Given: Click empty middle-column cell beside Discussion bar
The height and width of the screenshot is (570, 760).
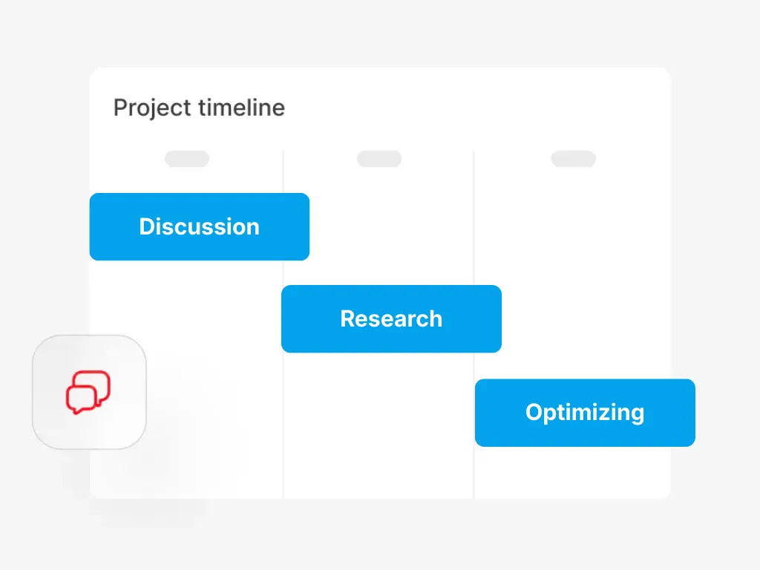Looking at the screenshot, I should tap(392, 227).
